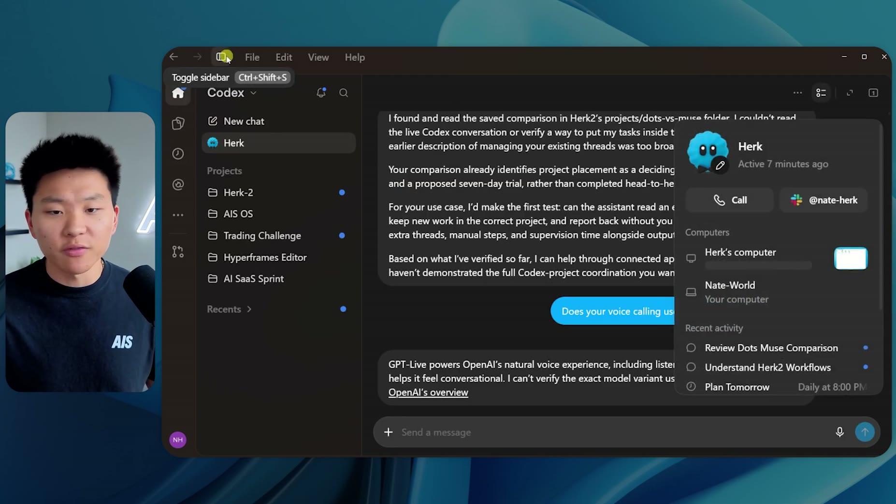Go forward with the right arrow
This screenshot has height=504, width=896.
[197, 57]
